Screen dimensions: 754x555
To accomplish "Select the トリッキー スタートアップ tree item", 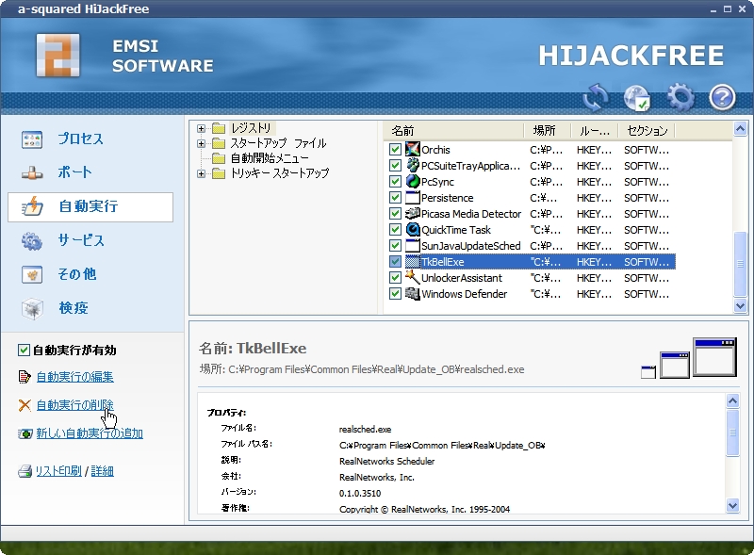I will pos(279,173).
